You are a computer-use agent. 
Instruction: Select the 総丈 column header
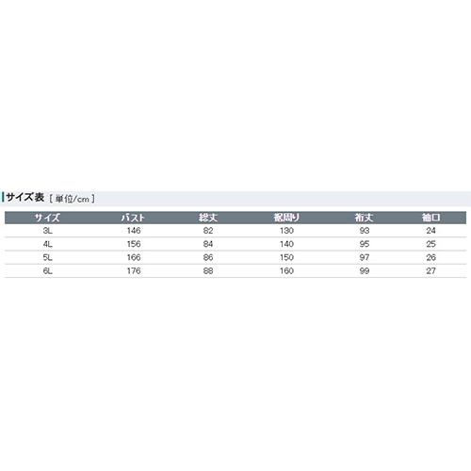pos(208,218)
